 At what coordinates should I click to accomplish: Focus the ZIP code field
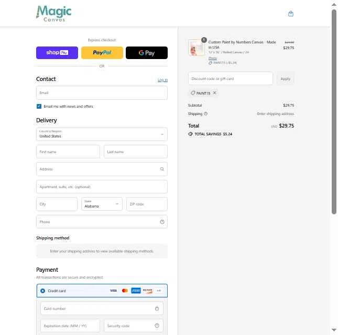point(147,204)
